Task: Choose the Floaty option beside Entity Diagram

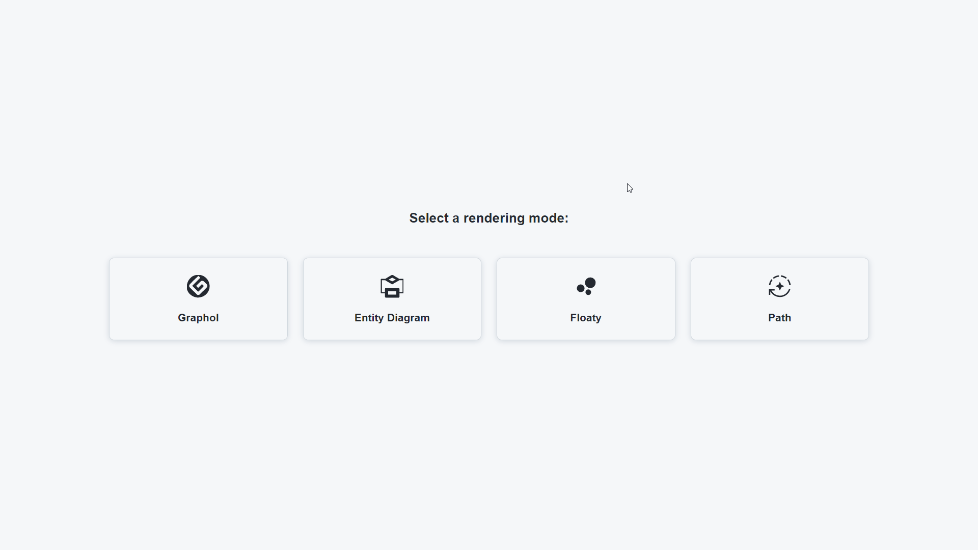Action: tap(586, 299)
